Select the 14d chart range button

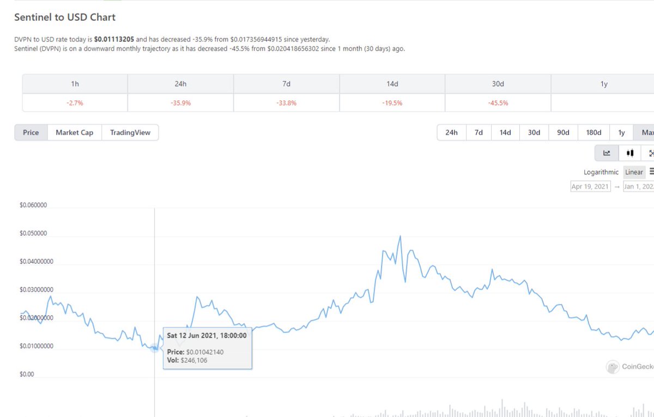(x=505, y=132)
